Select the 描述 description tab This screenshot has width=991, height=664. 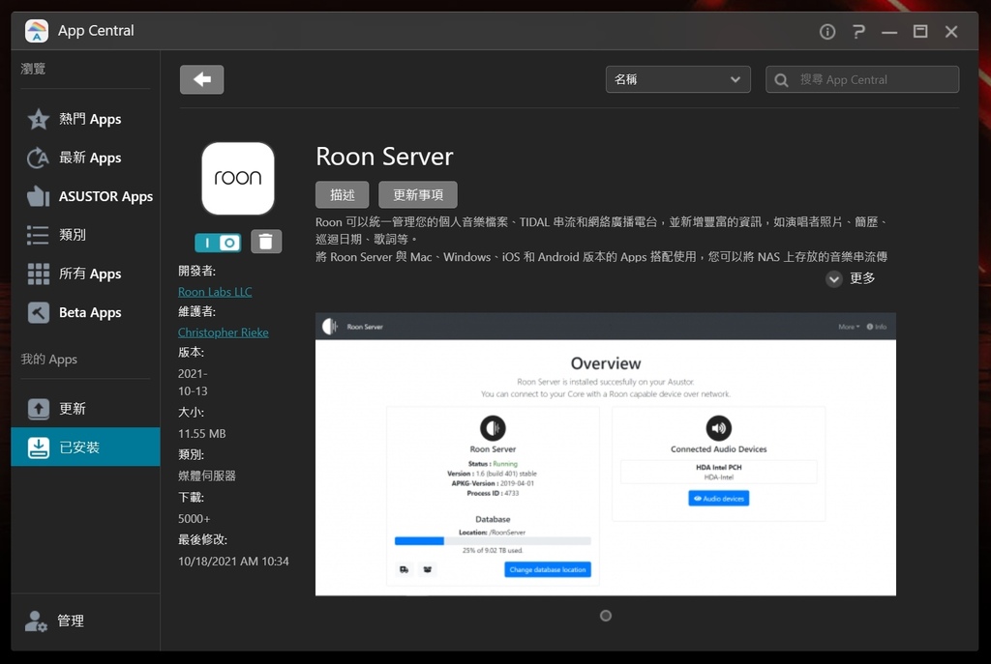point(342,194)
